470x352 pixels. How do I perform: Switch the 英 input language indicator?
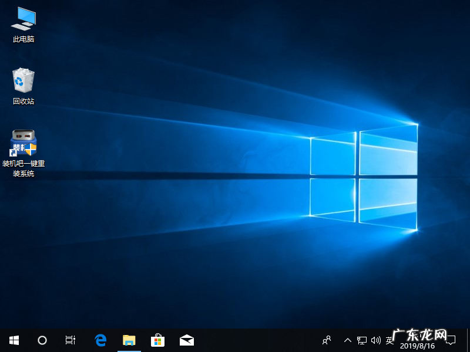[x=389, y=340]
